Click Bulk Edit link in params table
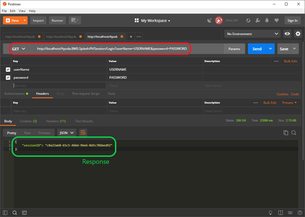Viewport: 305px width, 217px height. click(x=291, y=61)
